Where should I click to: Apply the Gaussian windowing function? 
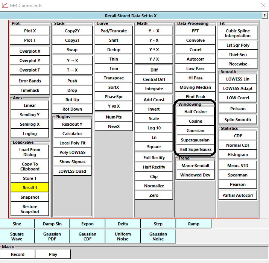[x=195, y=131]
